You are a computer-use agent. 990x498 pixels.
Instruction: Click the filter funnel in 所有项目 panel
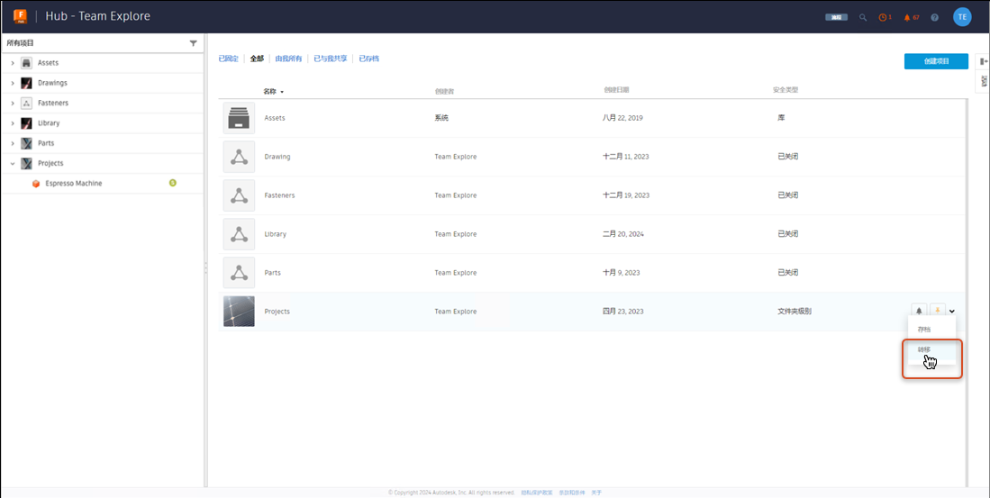click(193, 43)
